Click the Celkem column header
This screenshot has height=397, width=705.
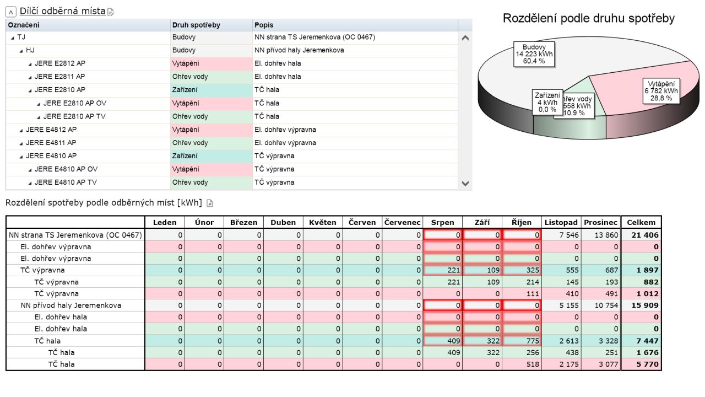pos(641,222)
